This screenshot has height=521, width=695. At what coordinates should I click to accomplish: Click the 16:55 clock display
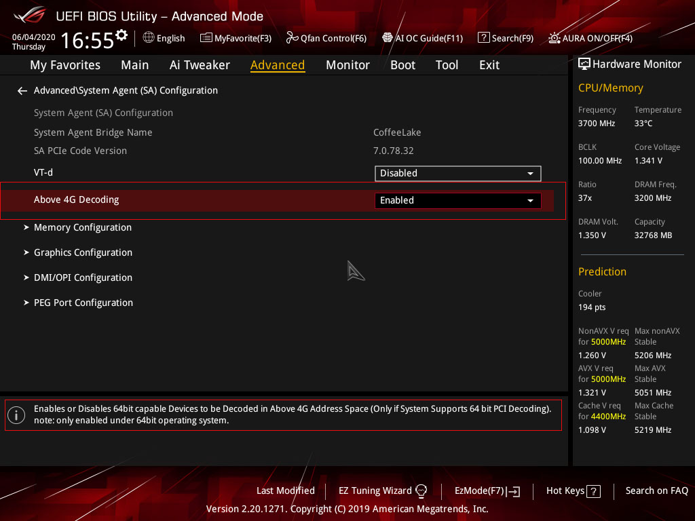(88, 40)
